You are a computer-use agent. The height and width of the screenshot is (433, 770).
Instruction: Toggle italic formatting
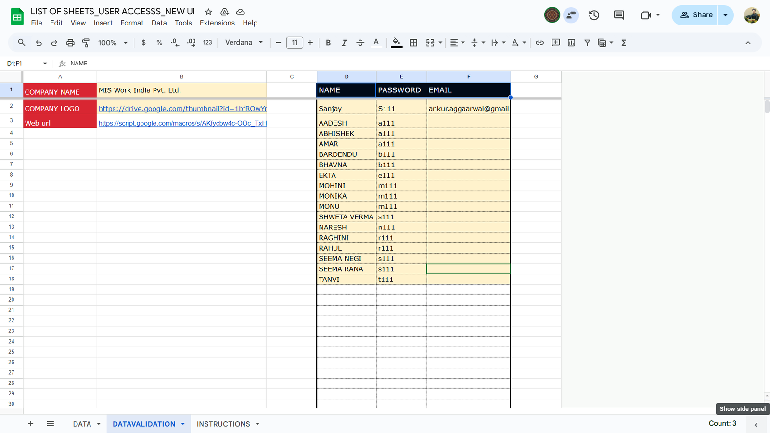coord(344,43)
